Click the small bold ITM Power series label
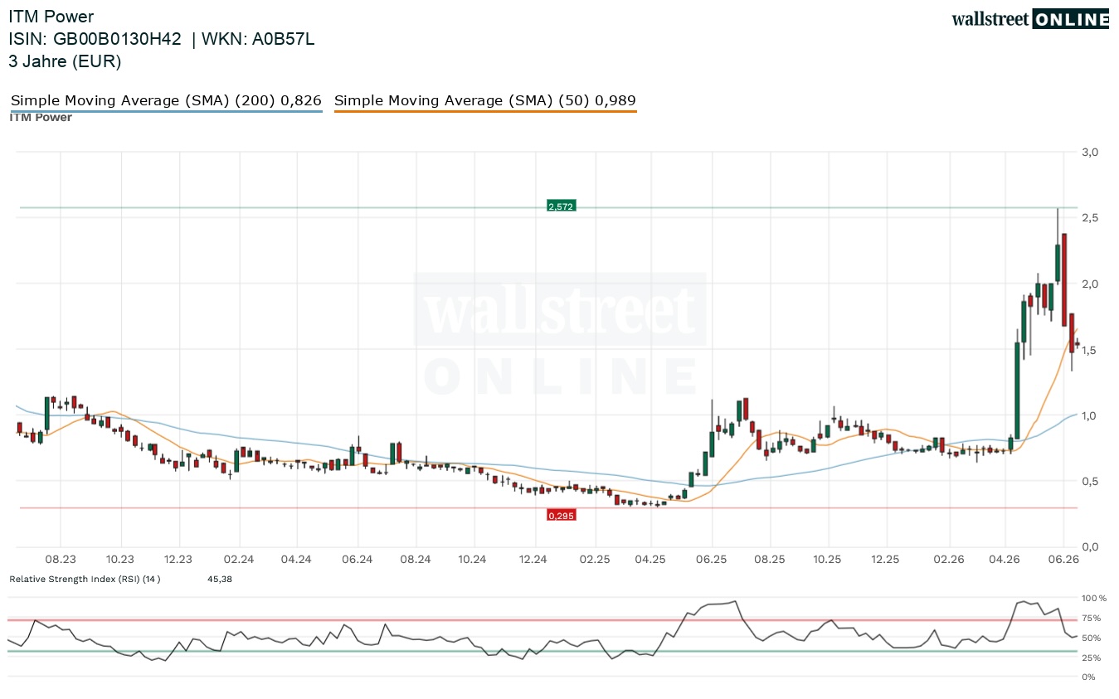This screenshot has width=1119, height=699. click(x=41, y=118)
